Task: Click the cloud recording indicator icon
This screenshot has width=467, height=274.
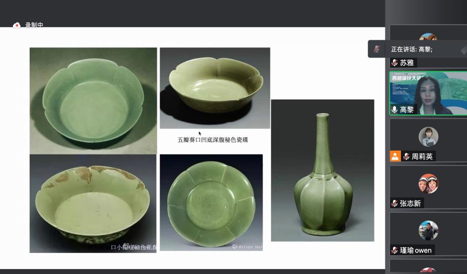Action: click(x=17, y=25)
